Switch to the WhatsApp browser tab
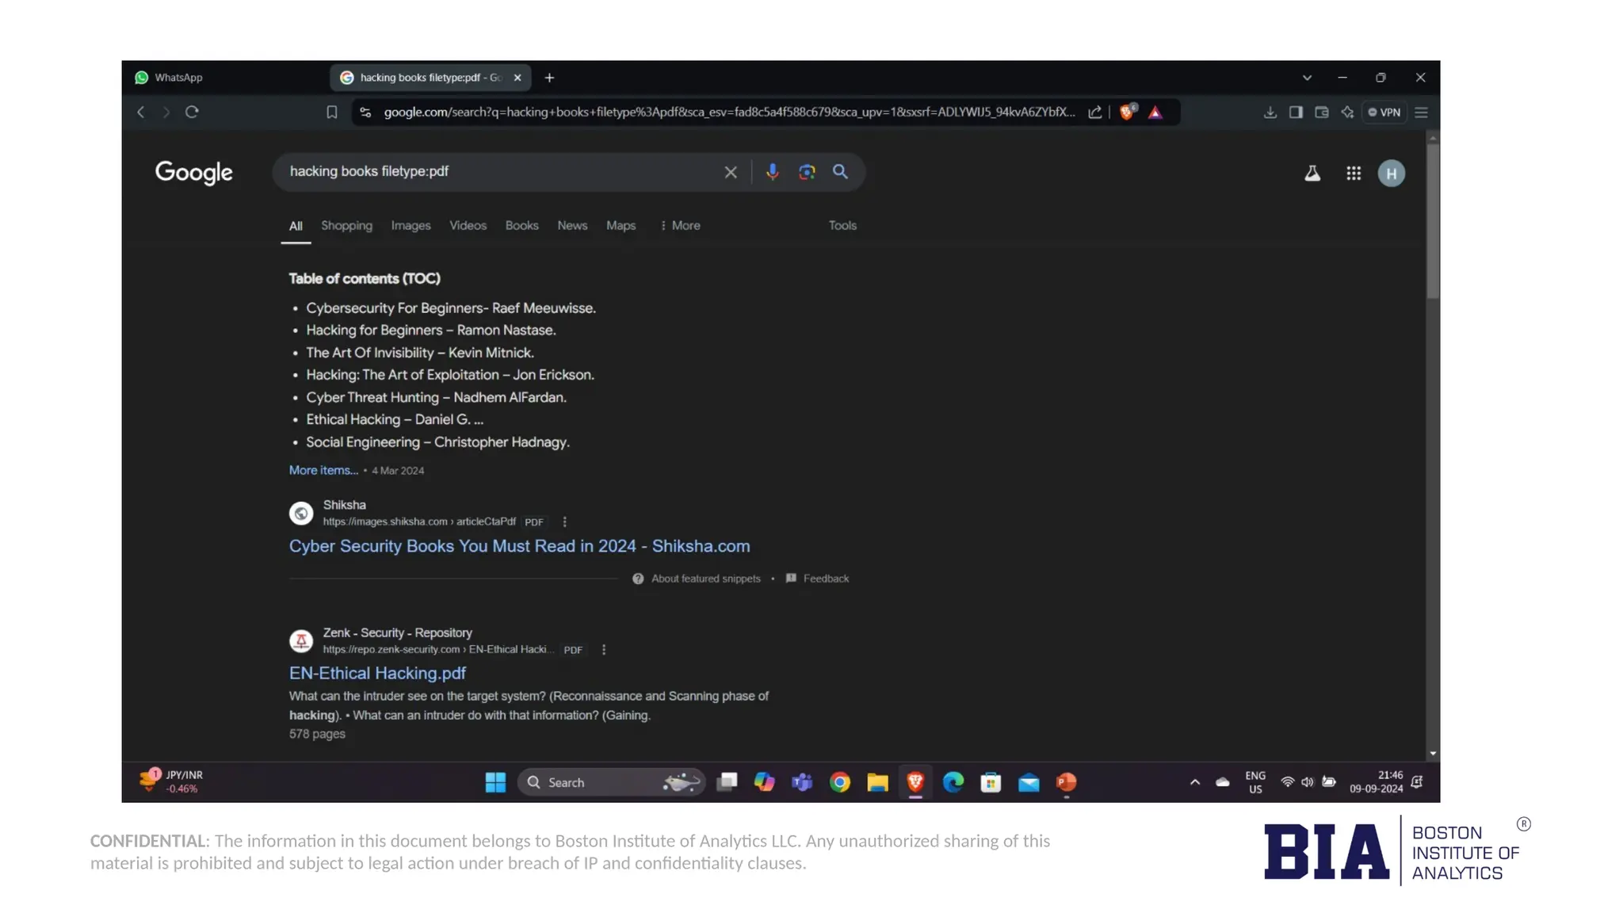Screen dimensions: 1623x913 coord(179,78)
